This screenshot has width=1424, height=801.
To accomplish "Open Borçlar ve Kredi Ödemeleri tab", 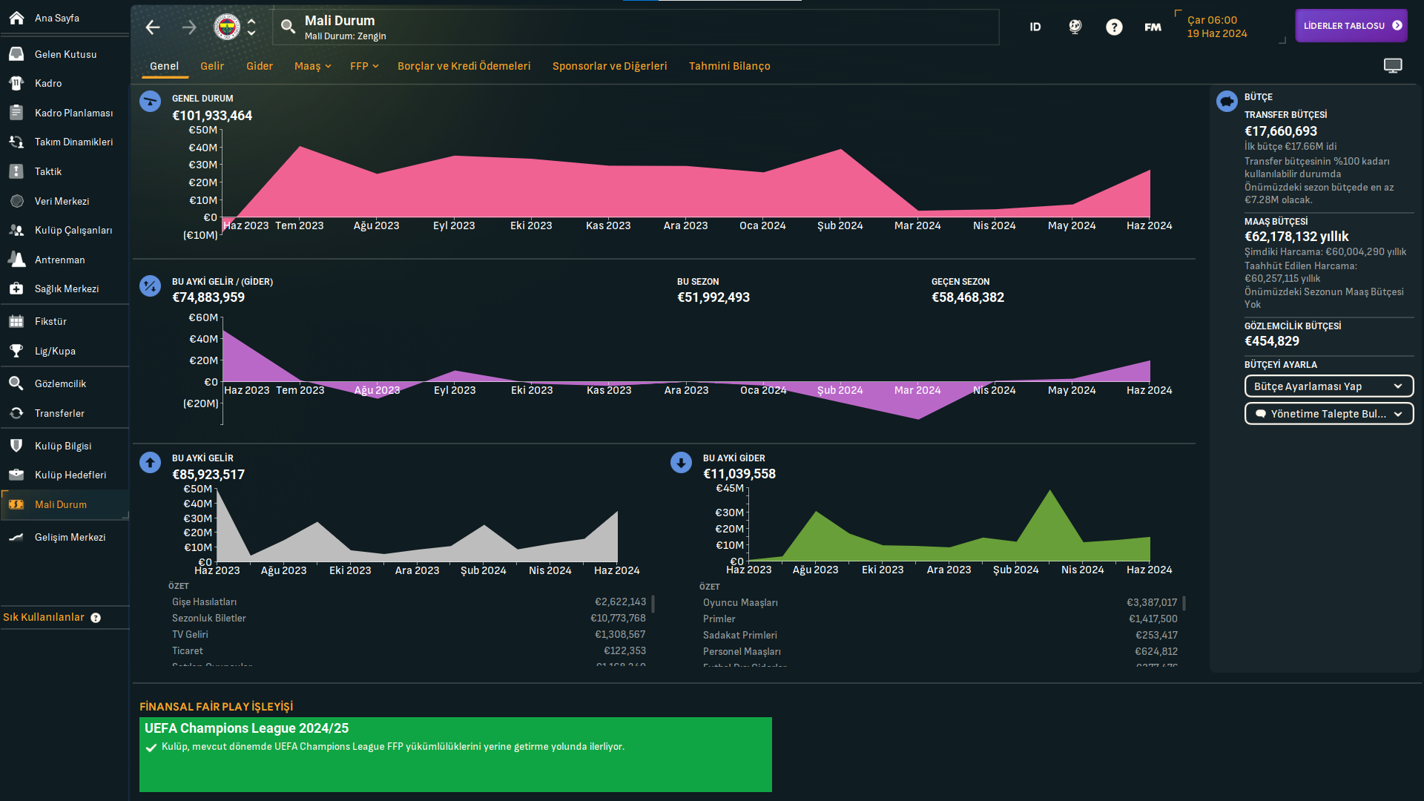I will [x=464, y=66].
